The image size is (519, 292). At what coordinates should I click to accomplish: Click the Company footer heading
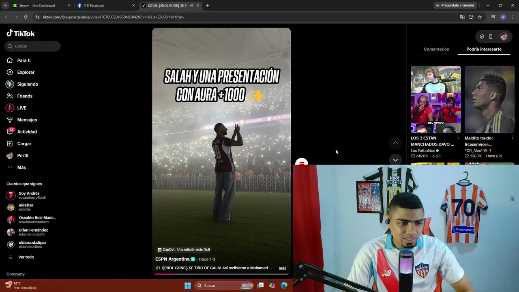pyautogui.click(x=15, y=274)
